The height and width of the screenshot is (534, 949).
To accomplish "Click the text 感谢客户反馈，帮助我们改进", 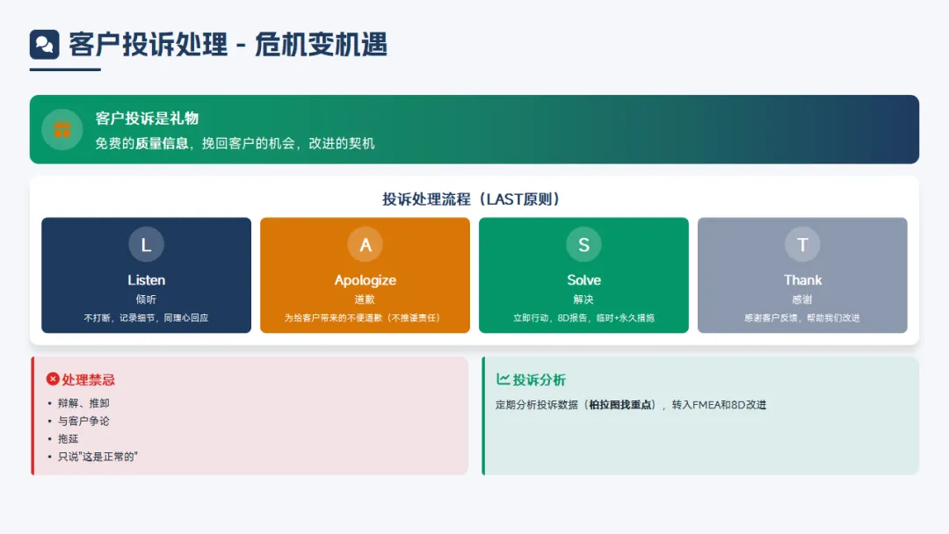I will pos(802,317).
